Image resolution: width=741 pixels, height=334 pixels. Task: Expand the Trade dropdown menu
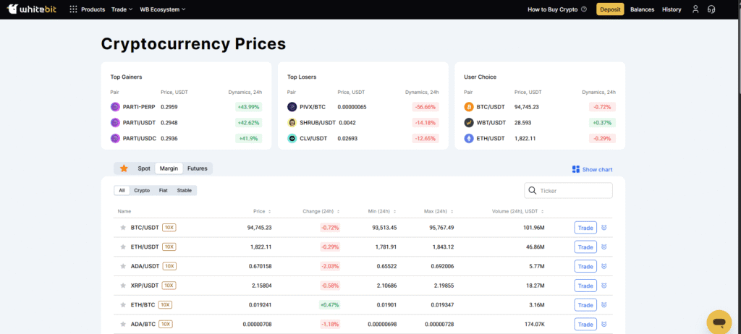[x=122, y=9]
